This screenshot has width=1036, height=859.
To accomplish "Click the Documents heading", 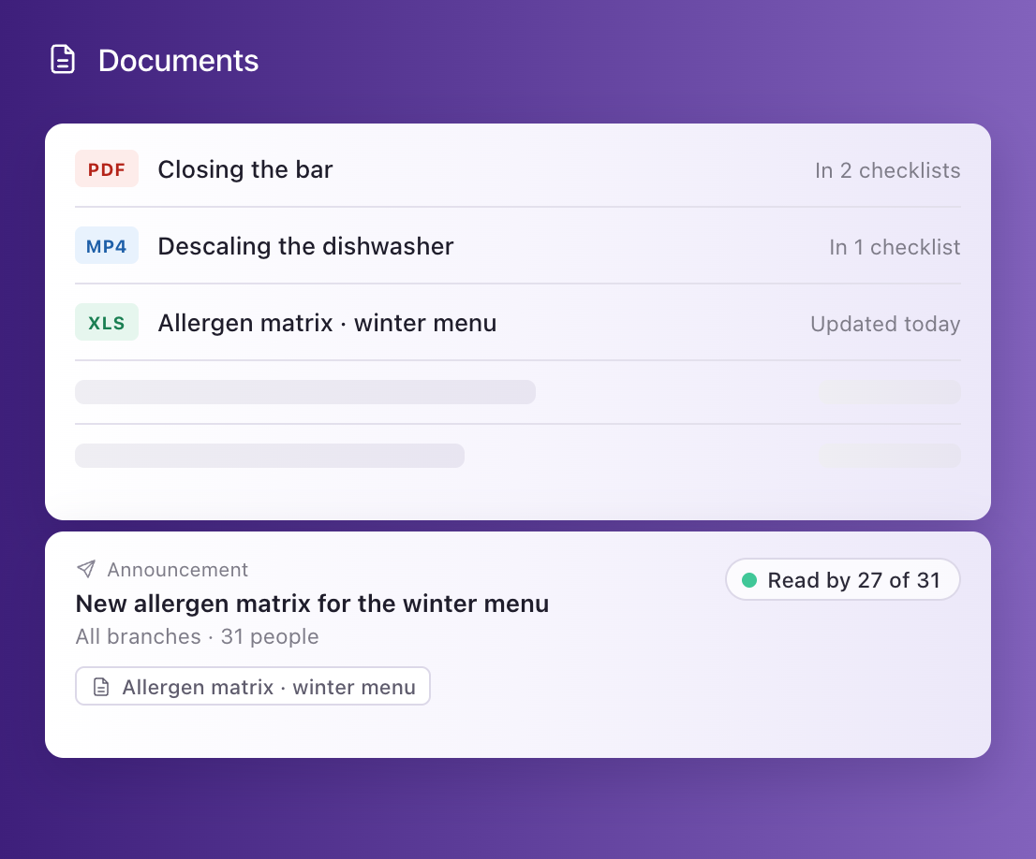I will click(x=178, y=60).
